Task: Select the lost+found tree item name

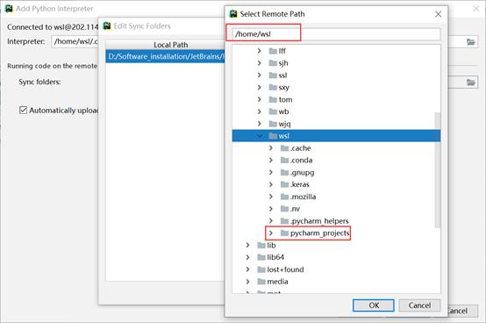Action: pos(285,269)
